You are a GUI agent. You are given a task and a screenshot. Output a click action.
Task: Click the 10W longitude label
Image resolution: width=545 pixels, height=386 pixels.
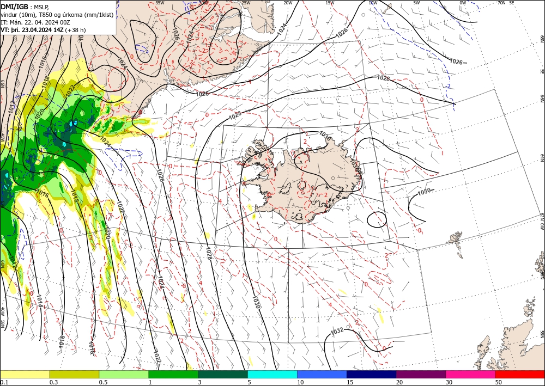pos(373,3)
